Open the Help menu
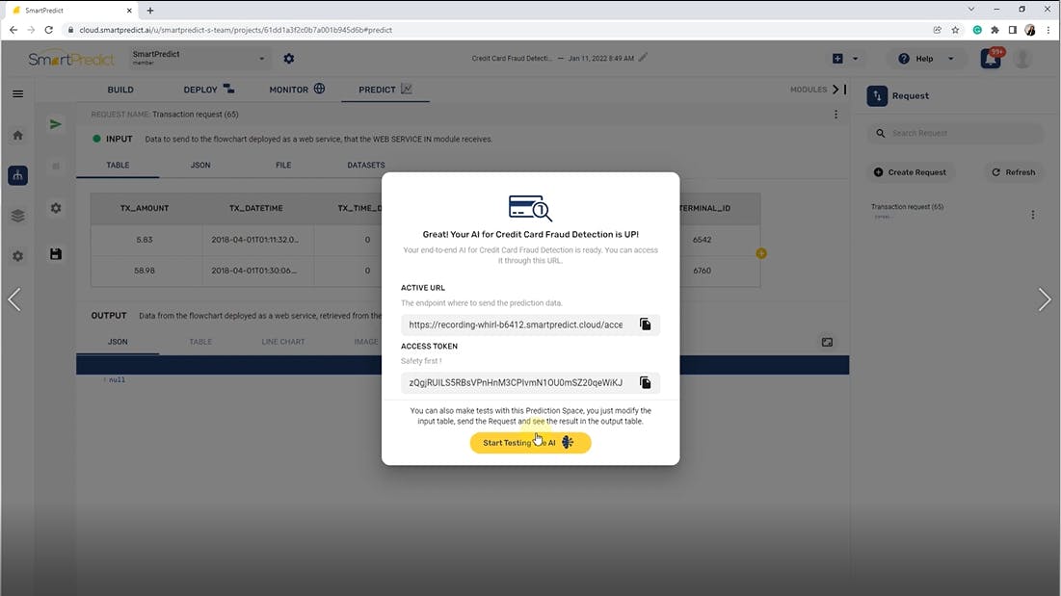This screenshot has height=596, width=1061. (925, 59)
